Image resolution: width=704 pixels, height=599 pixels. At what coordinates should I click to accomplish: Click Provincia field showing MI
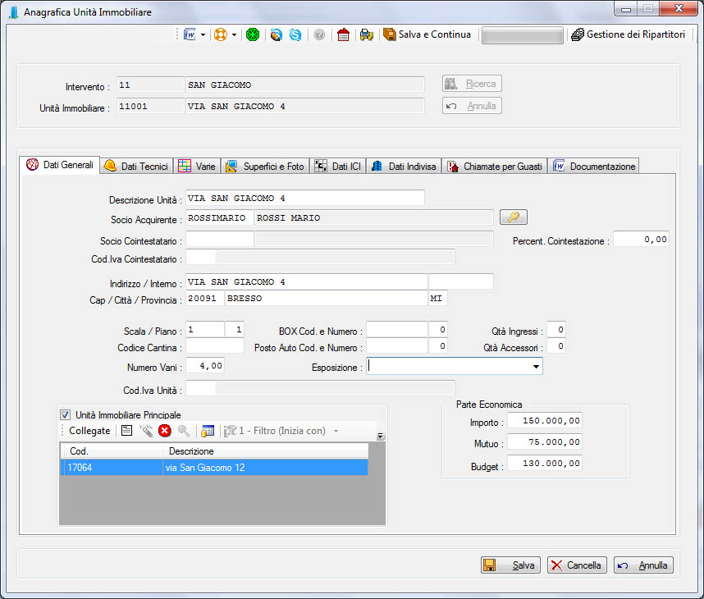pyautogui.click(x=438, y=299)
